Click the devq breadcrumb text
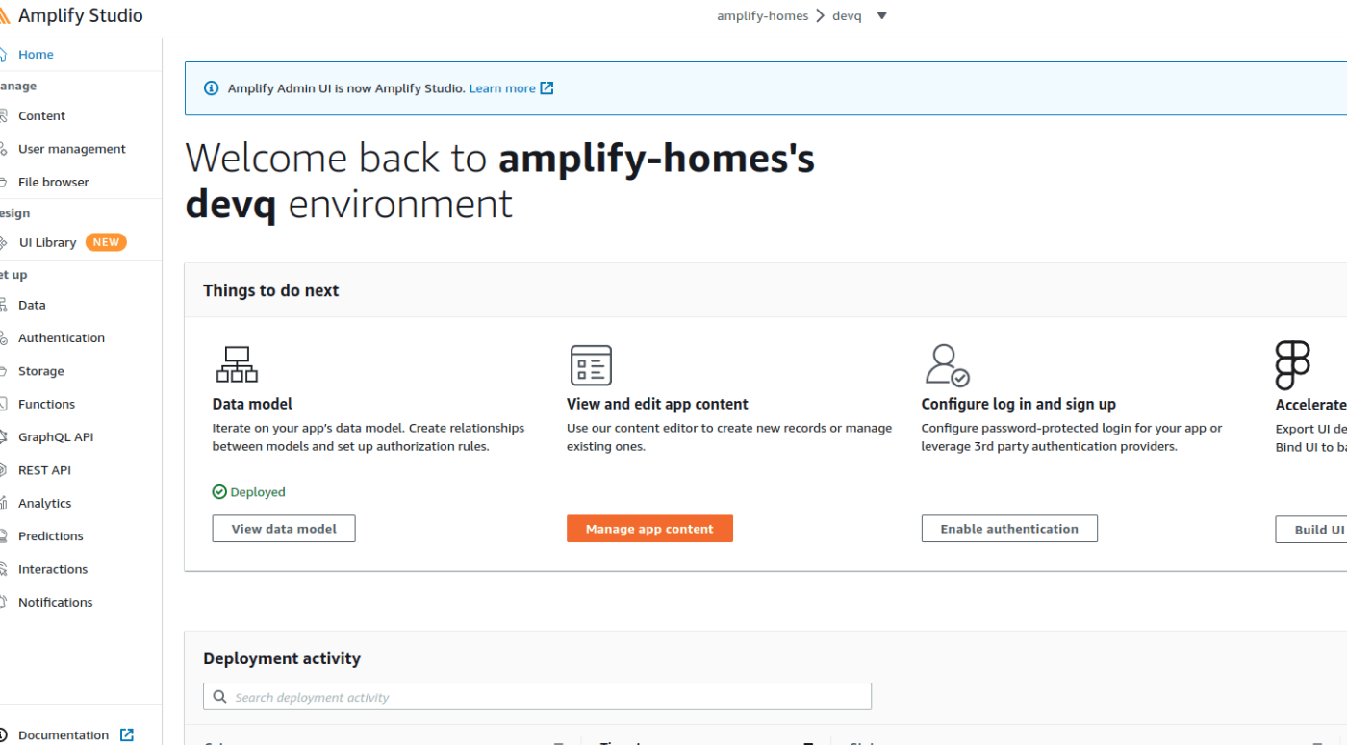The width and height of the screenshot is (1347, 745). pyautogui.click(x=847, y=16)
